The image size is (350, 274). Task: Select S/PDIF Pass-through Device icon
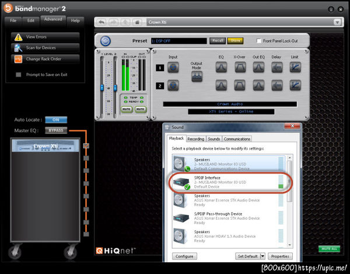(181, 218)
